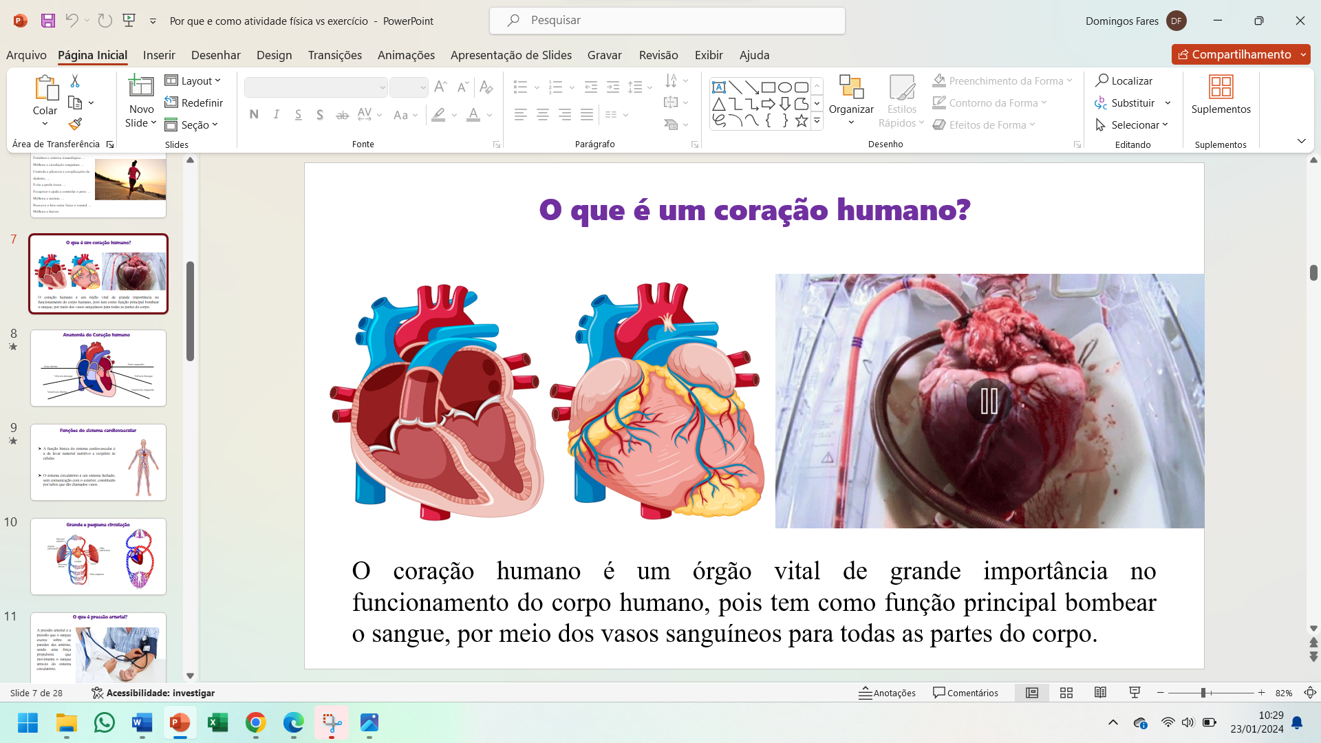The height and width of the screenshot is (743, 1321).
Task: Open the Arquivo menu
Action: [26, 55]
